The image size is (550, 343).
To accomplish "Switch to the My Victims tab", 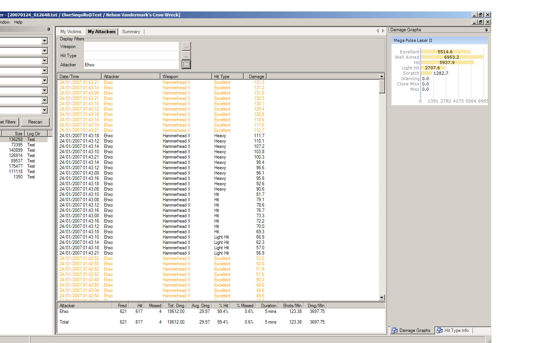I will click(71, 32).
